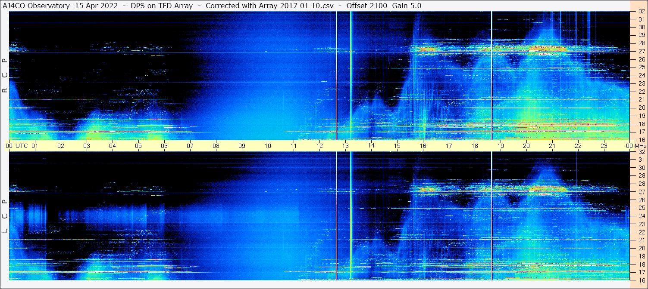Viewport: 648px width, 289px height.
Task: Click the 27 MHz label on LCP panel
Action: click(x=641, y=192)
